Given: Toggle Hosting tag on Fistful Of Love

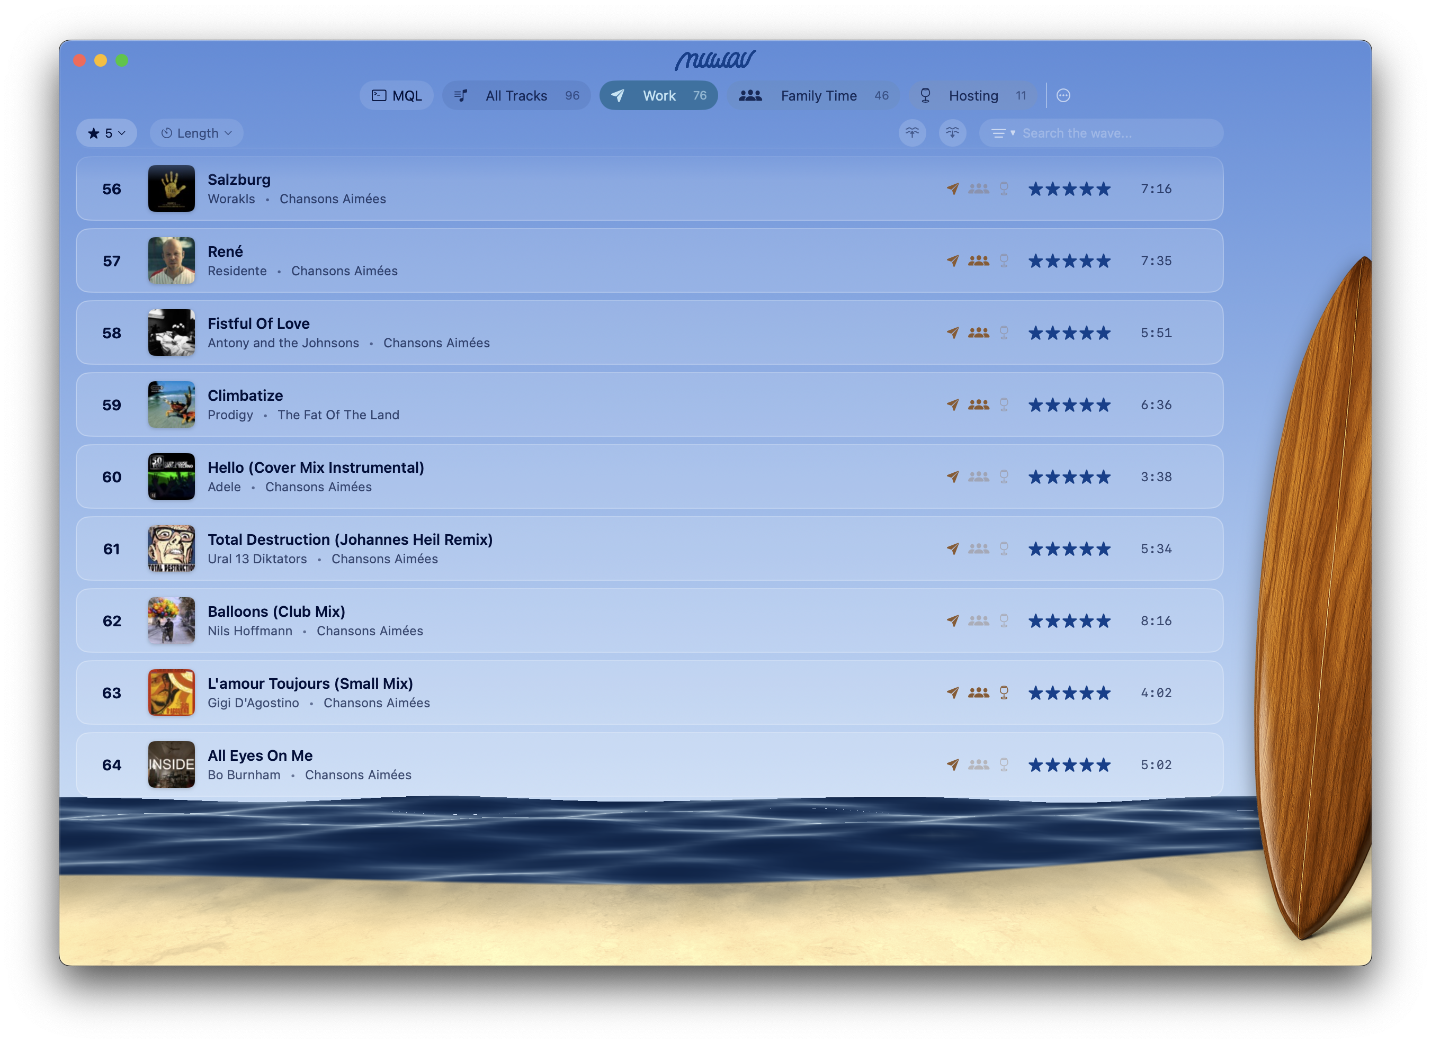Looking at the screenshot, I should pos(1004,332).
